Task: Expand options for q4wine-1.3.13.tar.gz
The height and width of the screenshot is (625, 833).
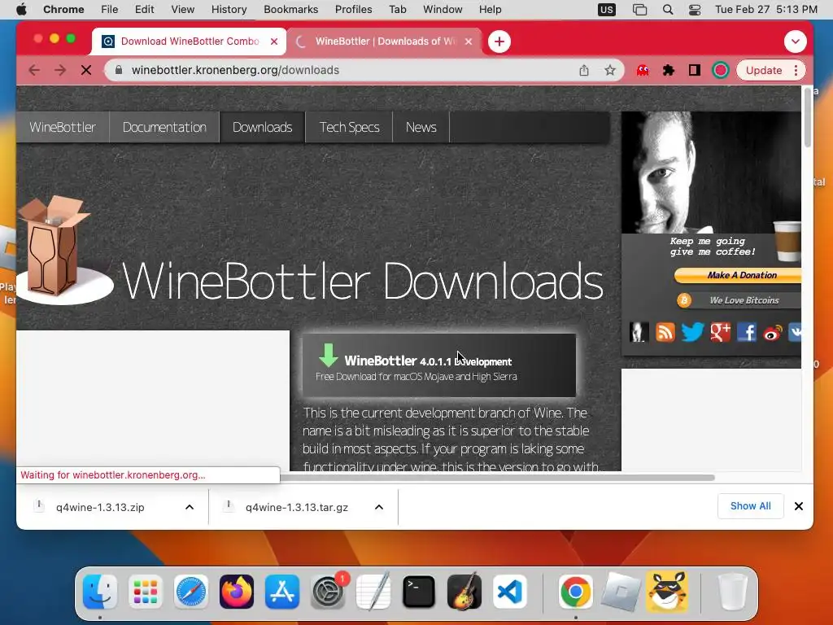Action: pyautogui.click(x=379, y=507)
